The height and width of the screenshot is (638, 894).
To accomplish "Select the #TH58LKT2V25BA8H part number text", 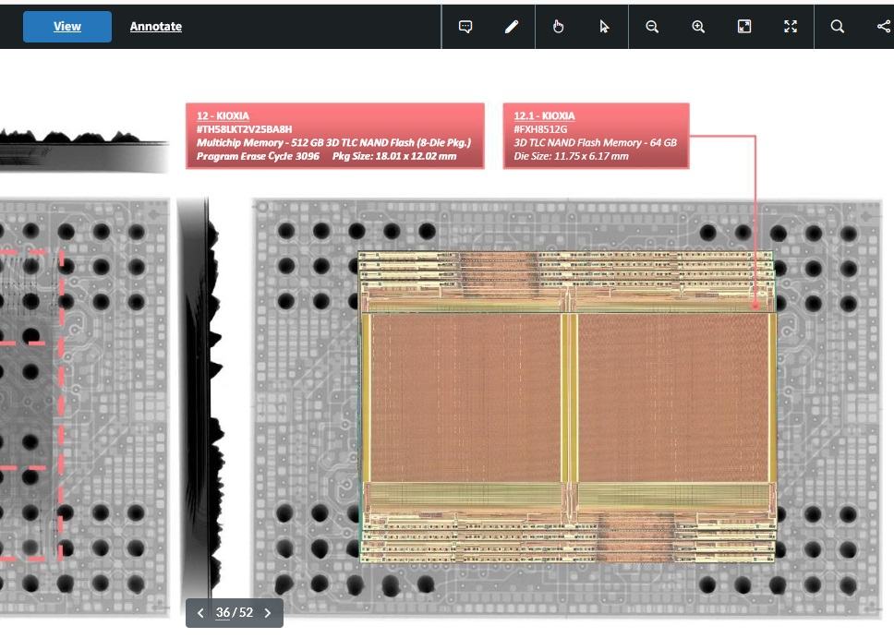I will click(244, 129).
